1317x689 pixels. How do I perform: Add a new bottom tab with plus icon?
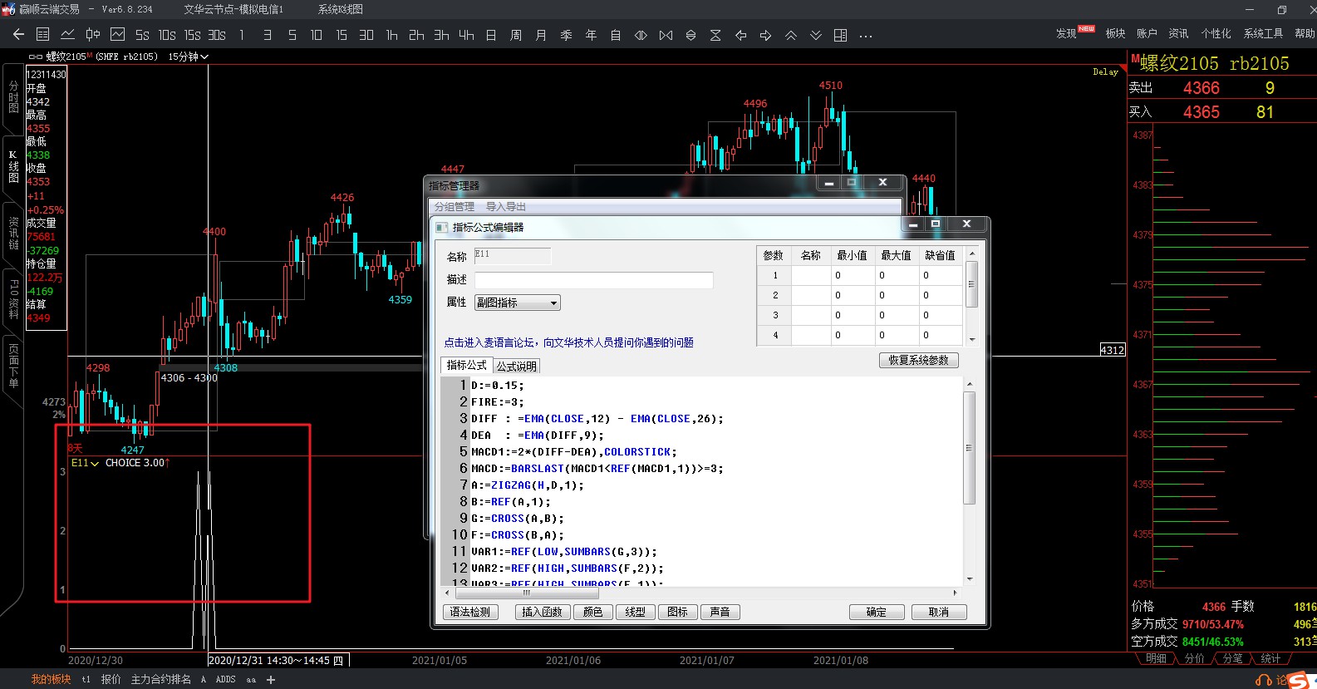pyautogui.click(x=271, y=680)
